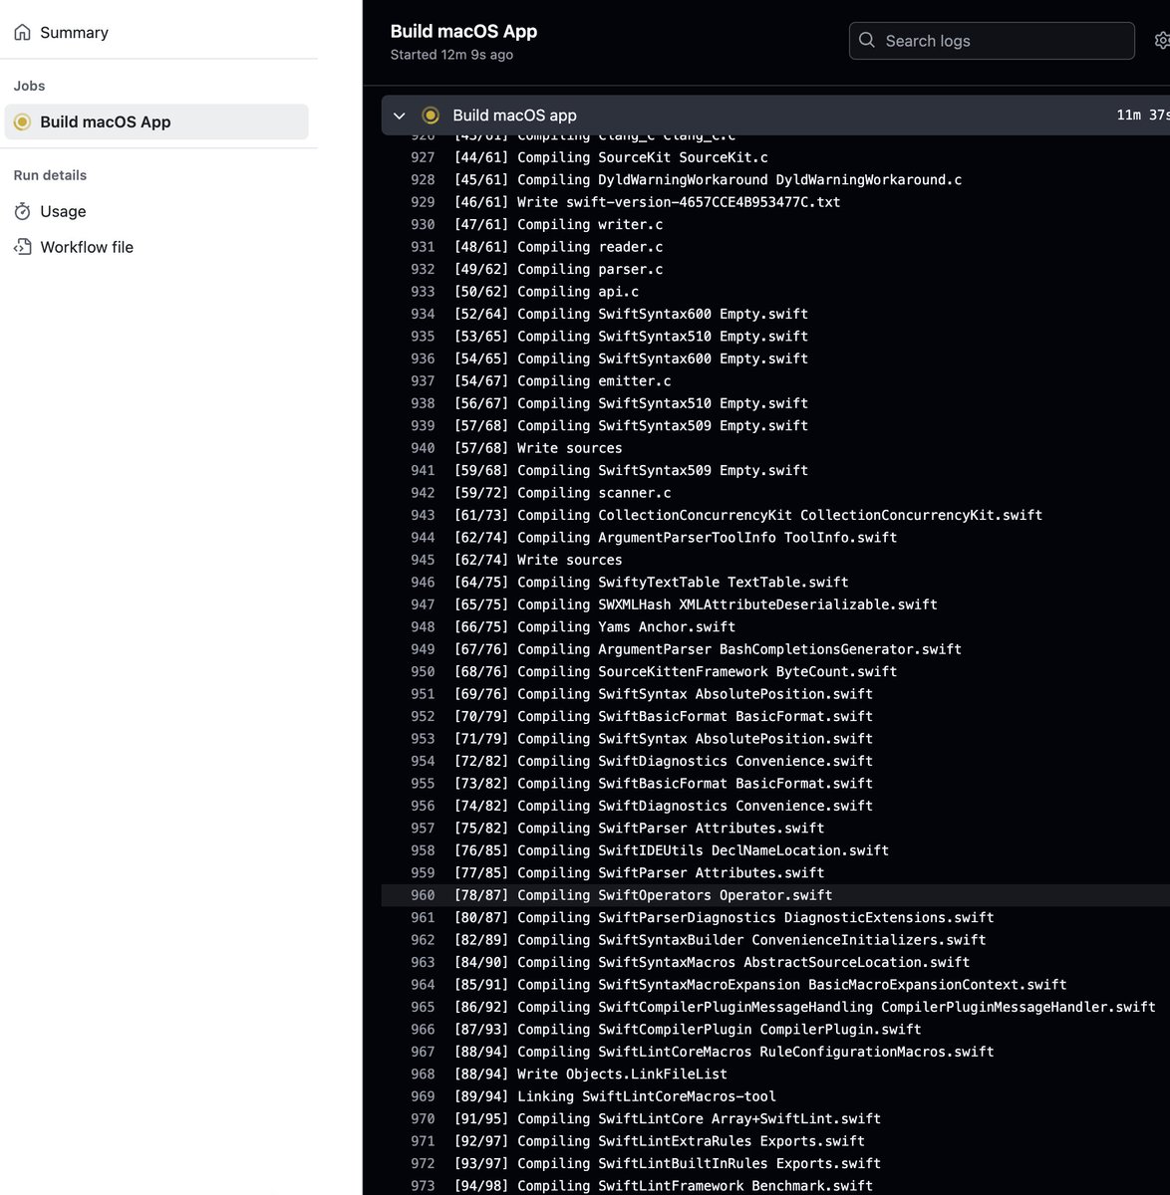Click log text 'Compiling DyldWarningWorkaround DyldWarningWorkaround.c'

click(x=739, y=180)
